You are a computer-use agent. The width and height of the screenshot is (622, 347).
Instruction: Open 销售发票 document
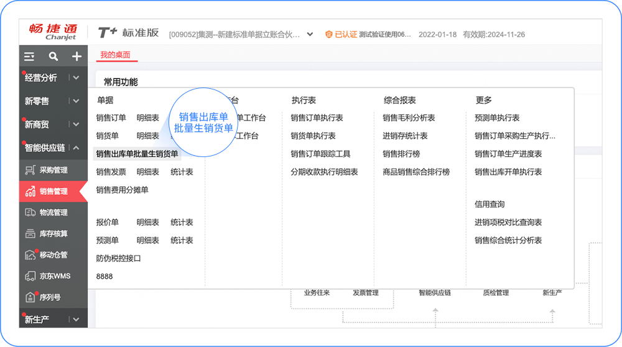[111, 172]
